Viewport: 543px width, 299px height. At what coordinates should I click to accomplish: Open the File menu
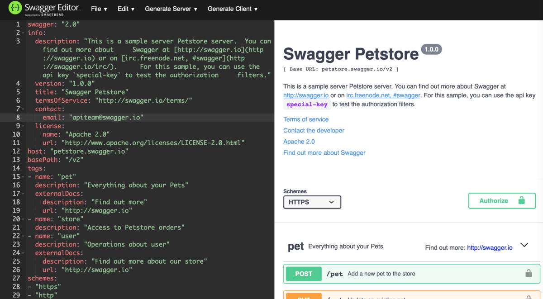coord(99,9)
